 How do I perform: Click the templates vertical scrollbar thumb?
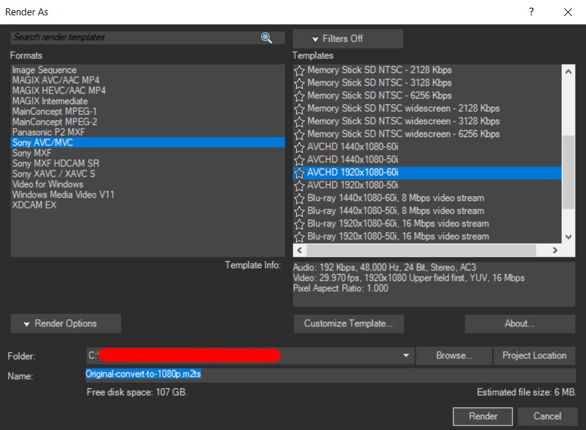(569, 172)
